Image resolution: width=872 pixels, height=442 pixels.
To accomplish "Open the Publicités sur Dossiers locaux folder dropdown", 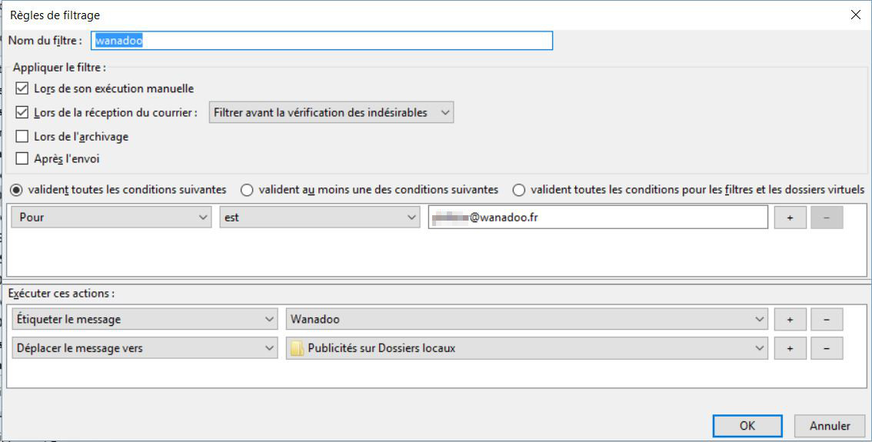I will click(x=526, y=348).
